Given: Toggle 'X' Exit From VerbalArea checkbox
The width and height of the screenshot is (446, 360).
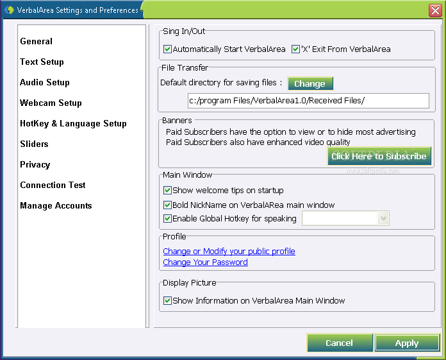Looking at the screenshot, I should tap(295, 49).
